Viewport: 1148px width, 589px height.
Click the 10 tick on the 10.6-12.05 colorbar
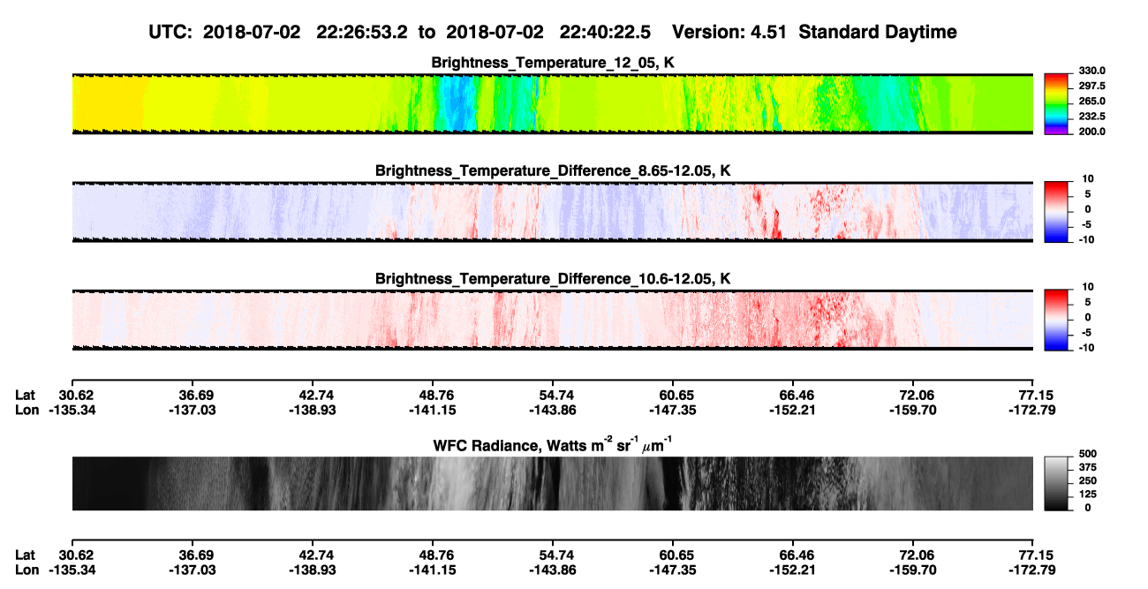(1086, 286)
